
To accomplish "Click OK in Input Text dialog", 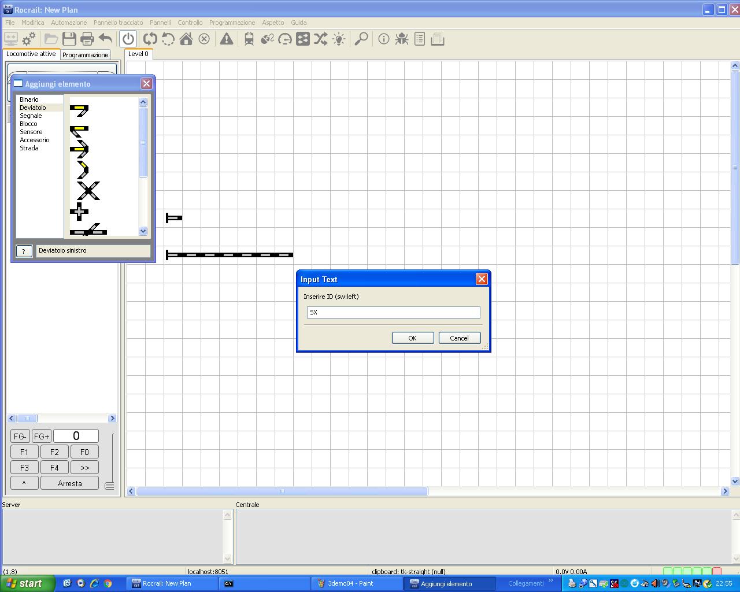I will pyautogui.click(x=413, y=338).
